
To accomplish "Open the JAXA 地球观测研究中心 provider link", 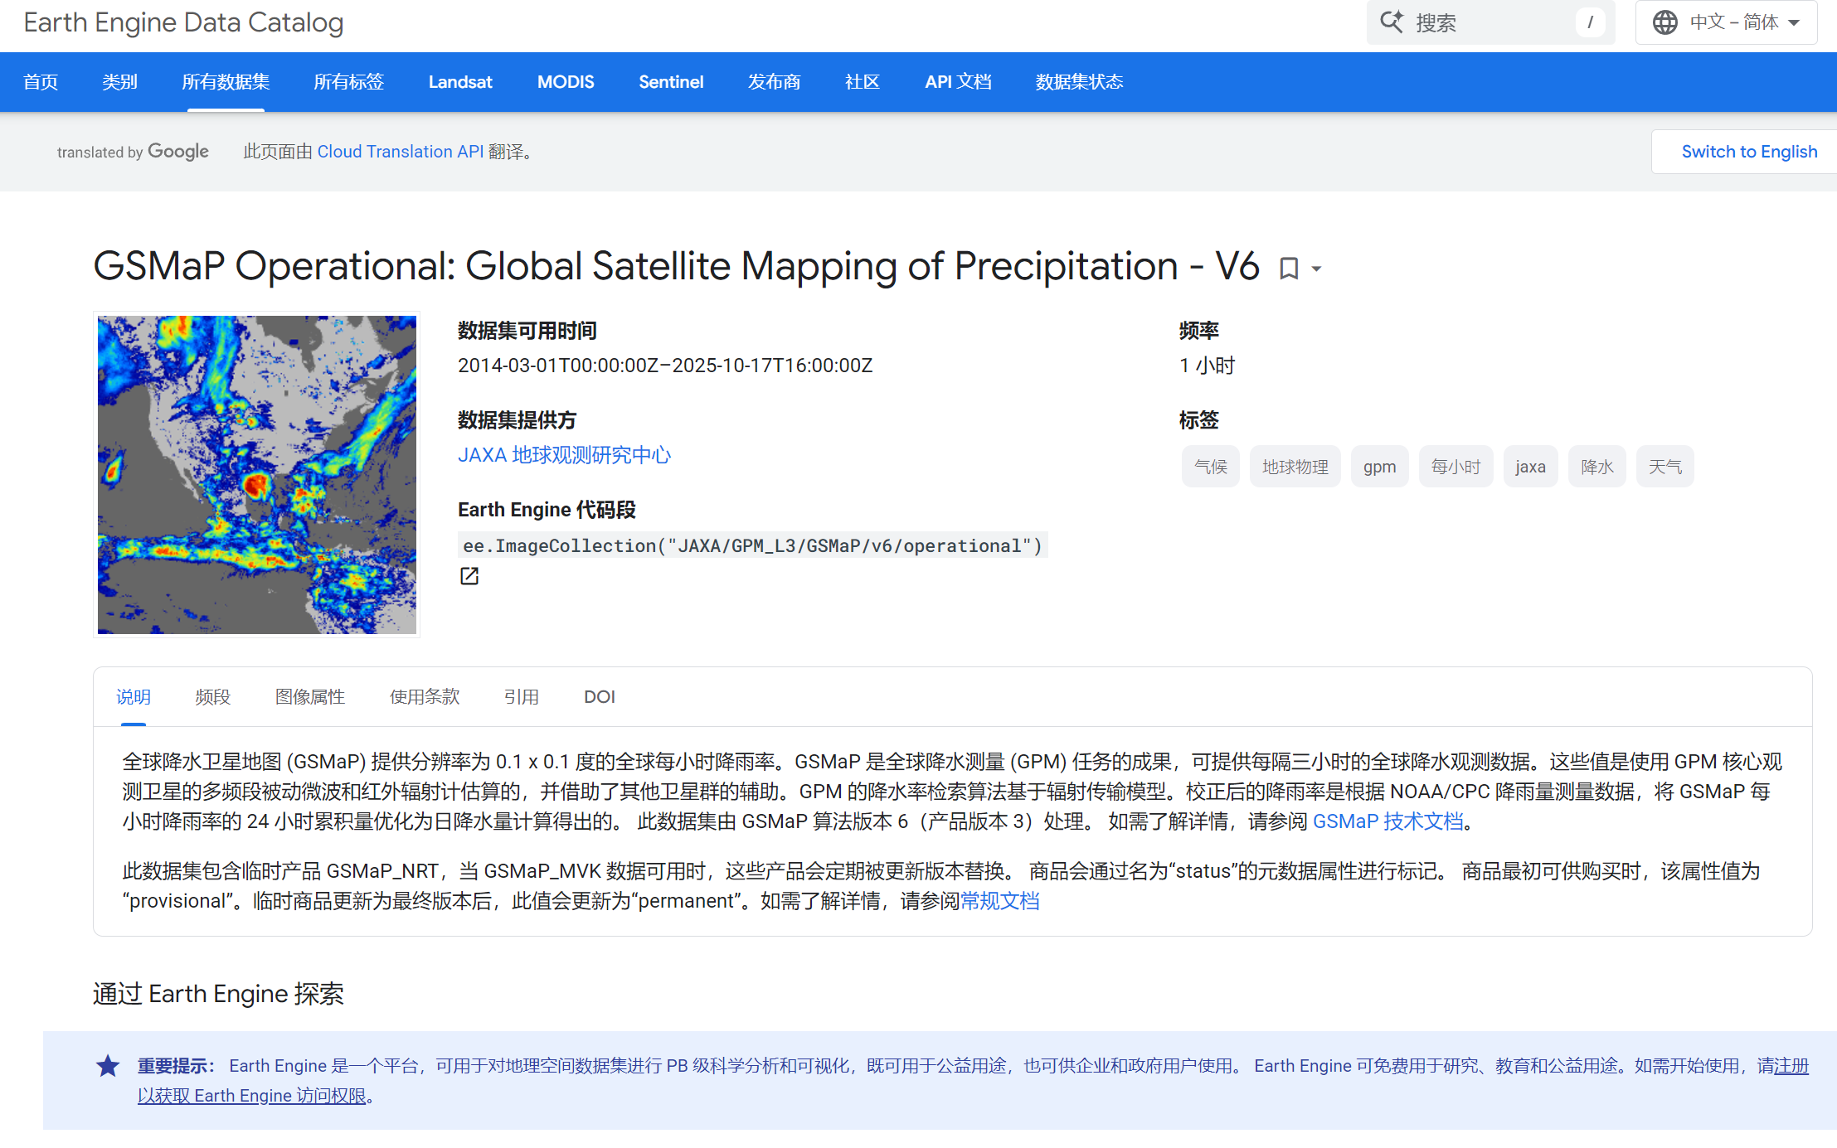I will 564,455.
